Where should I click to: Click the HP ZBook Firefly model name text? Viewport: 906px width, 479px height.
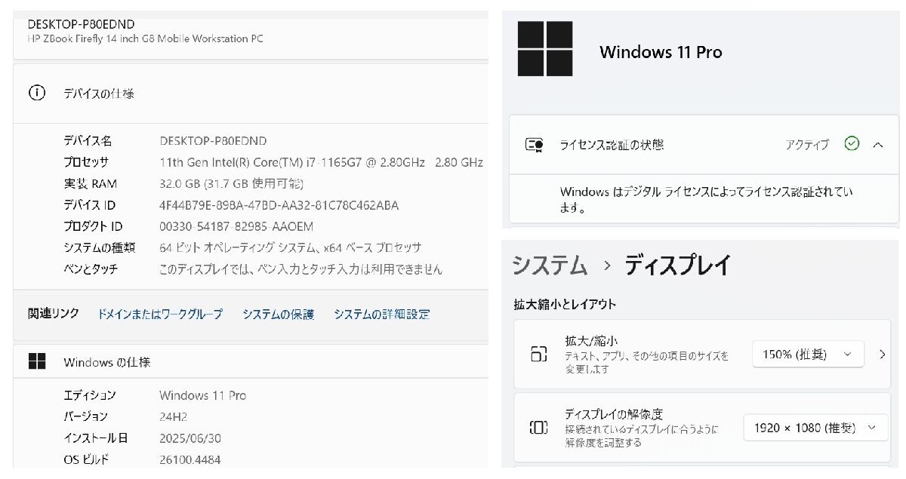[145, 38]
